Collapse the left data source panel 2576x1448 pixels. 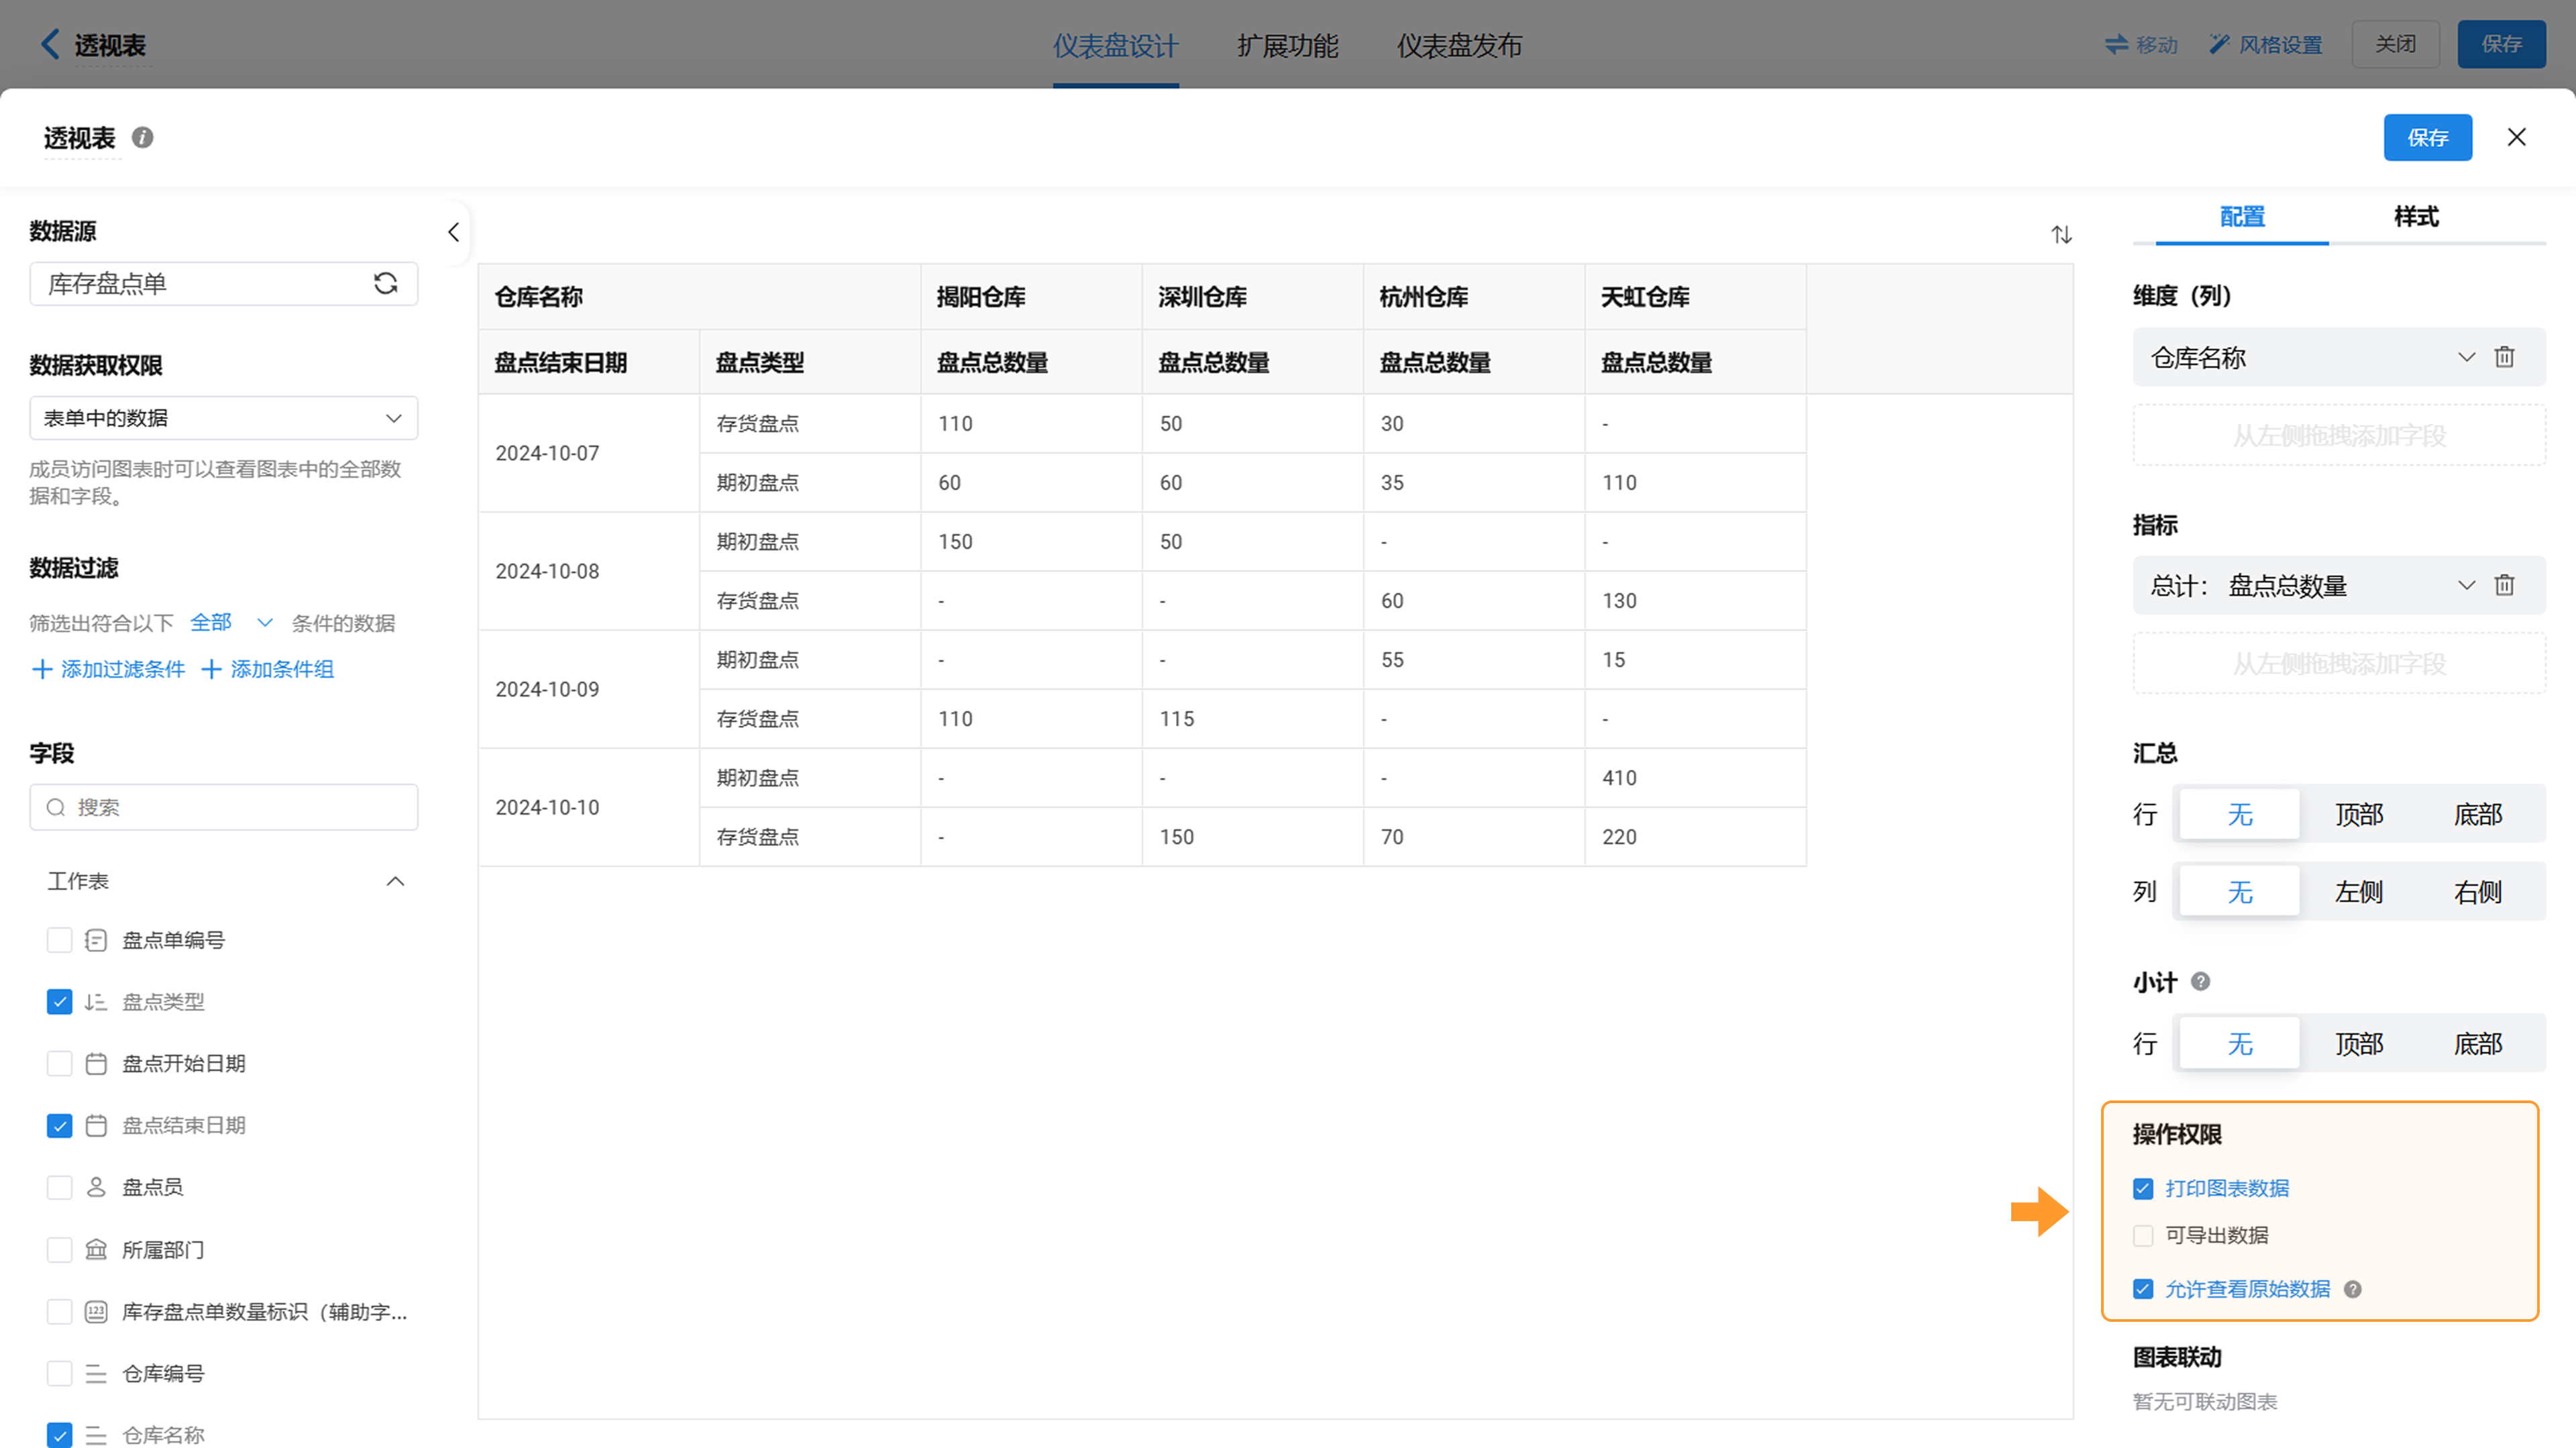(x=453, y=233)
